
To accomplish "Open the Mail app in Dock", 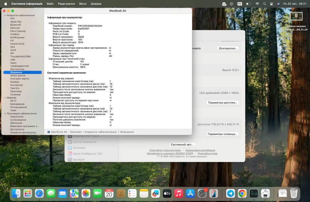I will [x=63, y=193].
